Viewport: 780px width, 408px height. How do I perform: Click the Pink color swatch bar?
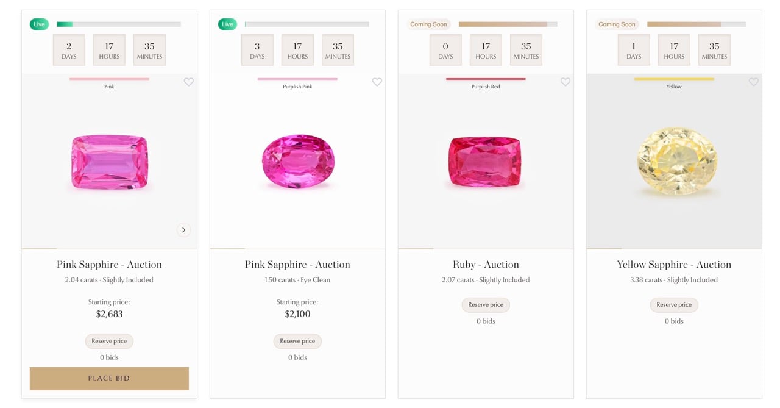(109, 79)
